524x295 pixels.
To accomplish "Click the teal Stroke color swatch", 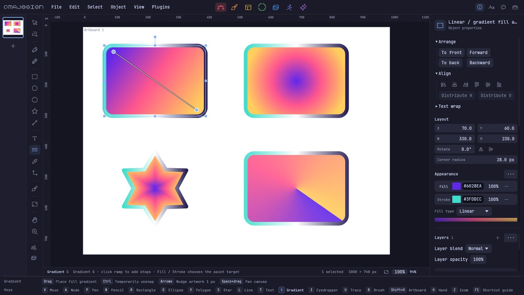I will click(457, 199).
